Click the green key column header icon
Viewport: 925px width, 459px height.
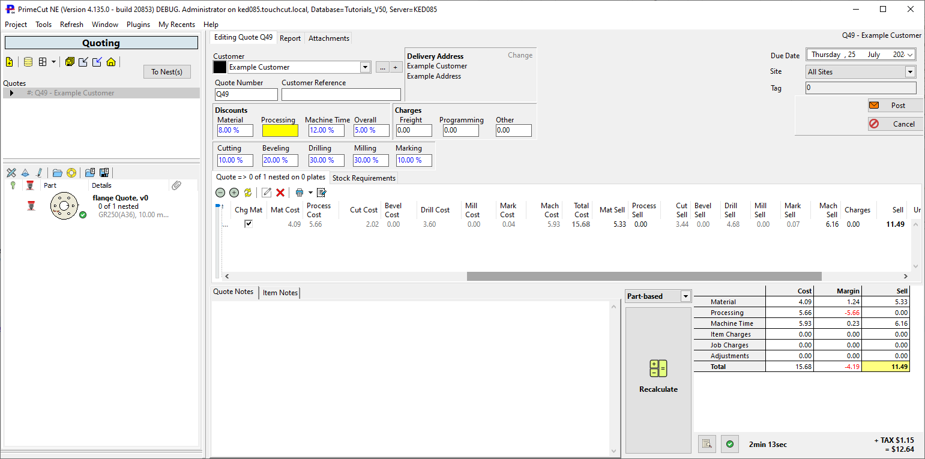tap(13, 185)
